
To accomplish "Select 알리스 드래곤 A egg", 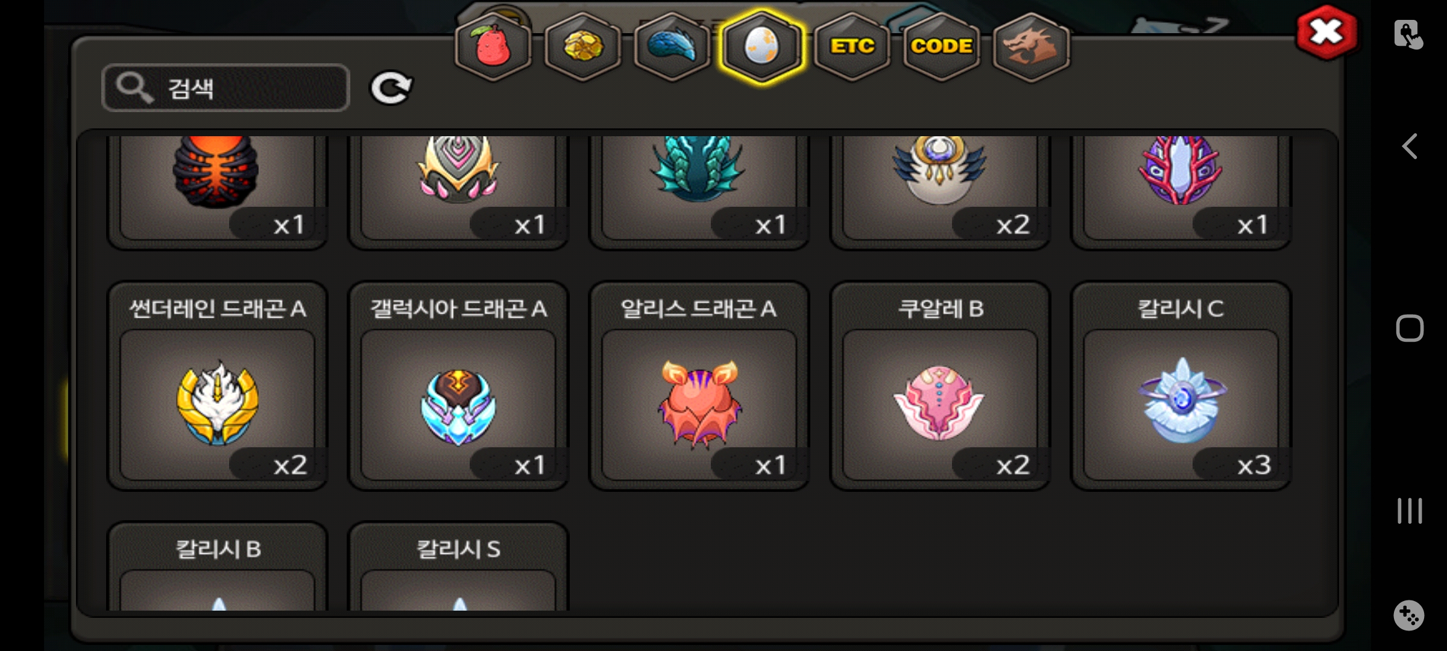I will click(699, 386).
